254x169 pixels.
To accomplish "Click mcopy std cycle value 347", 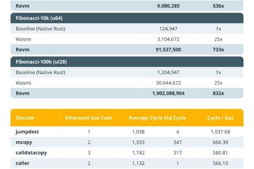I will (x=177, y=142).
